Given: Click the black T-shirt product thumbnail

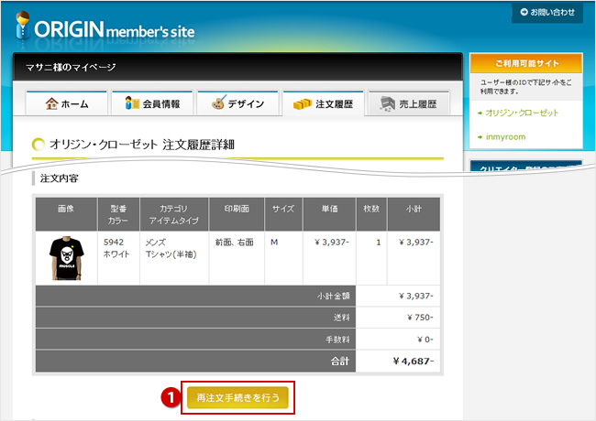Looking at the screenshot, I should click(x=67, y=258).
